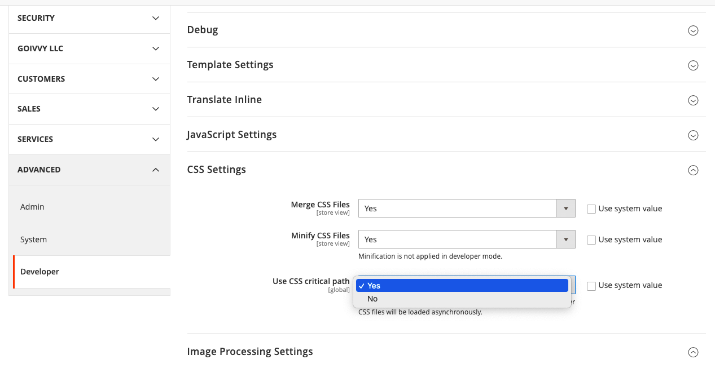Check Use system value for Minify CSS Files
The width and height of the screenshot is (715, 377).
[591, 239]
